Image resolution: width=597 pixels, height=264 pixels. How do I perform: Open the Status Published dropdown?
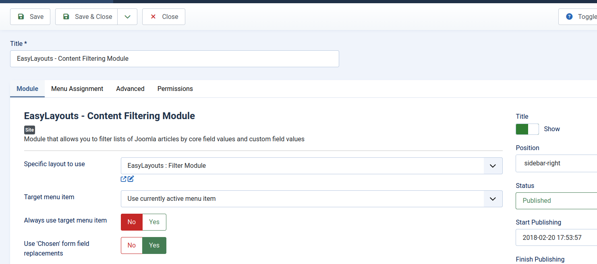[556, 200]
